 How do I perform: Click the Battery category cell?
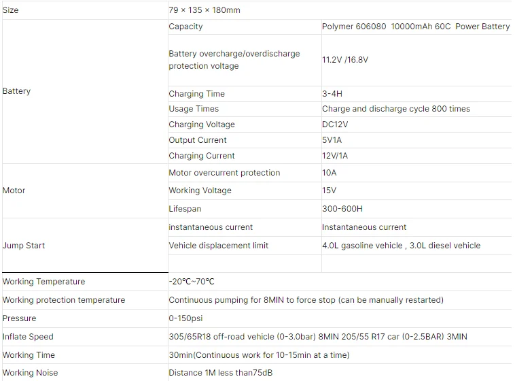(x=17, y=91)
